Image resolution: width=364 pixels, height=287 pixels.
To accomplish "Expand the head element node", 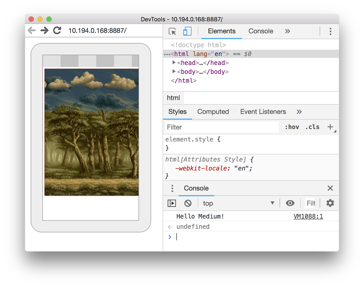I will 174,63.
